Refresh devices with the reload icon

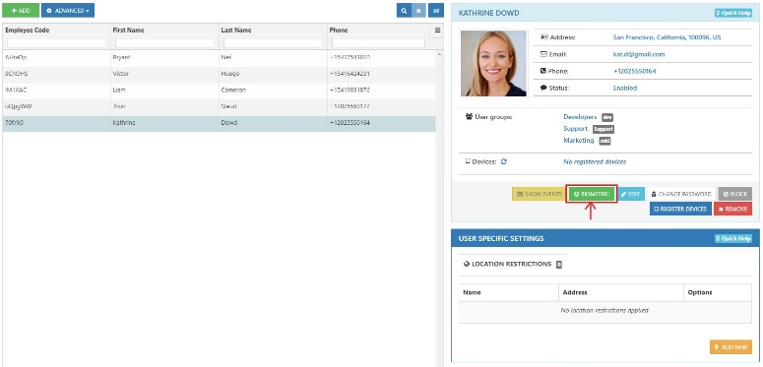[504, 162]
